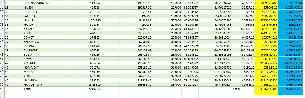Viewport: 305px width, 98px height.
Task: Select the BOMET county cell
Action: click(x=47, y=37)
